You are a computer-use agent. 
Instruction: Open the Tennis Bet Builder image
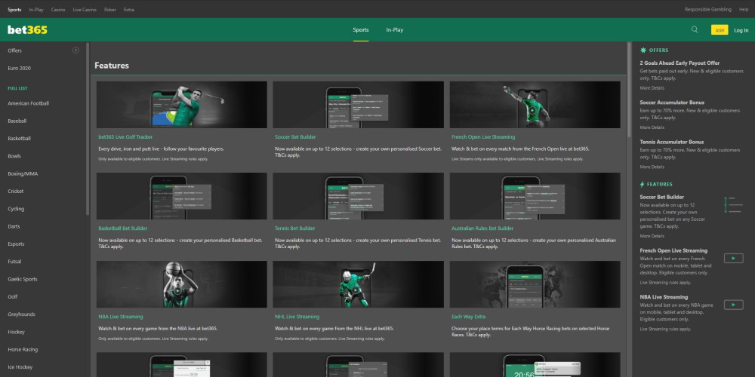coord(358,196)
